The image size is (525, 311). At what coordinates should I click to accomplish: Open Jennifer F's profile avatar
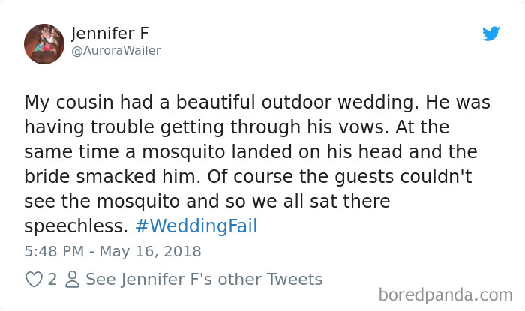point(44,43)
